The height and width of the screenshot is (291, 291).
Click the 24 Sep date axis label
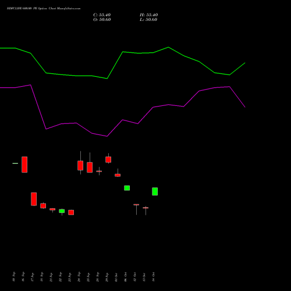[x=79, y=277]
